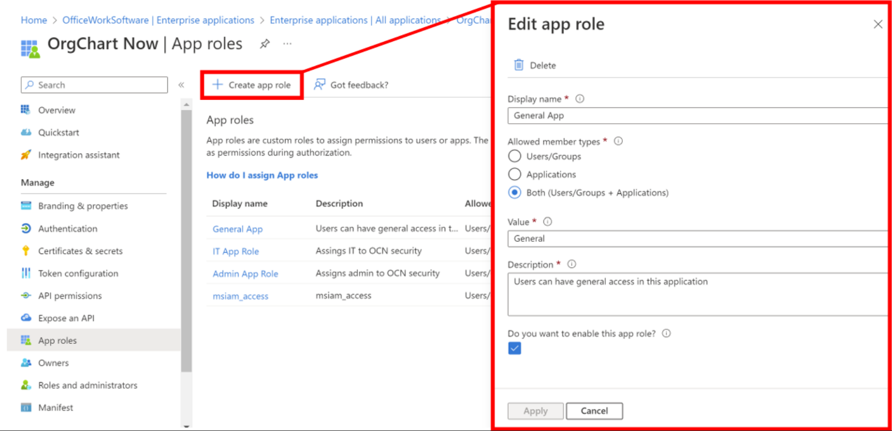892x431 pixels.
Task: Open the msiam_access role
Action: pos(240,296)
